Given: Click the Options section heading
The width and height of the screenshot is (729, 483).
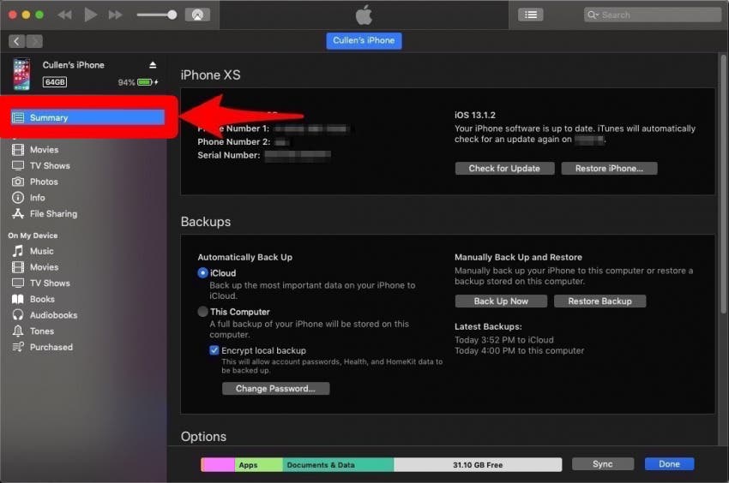Looking at the screenshot, I should 203,437.
